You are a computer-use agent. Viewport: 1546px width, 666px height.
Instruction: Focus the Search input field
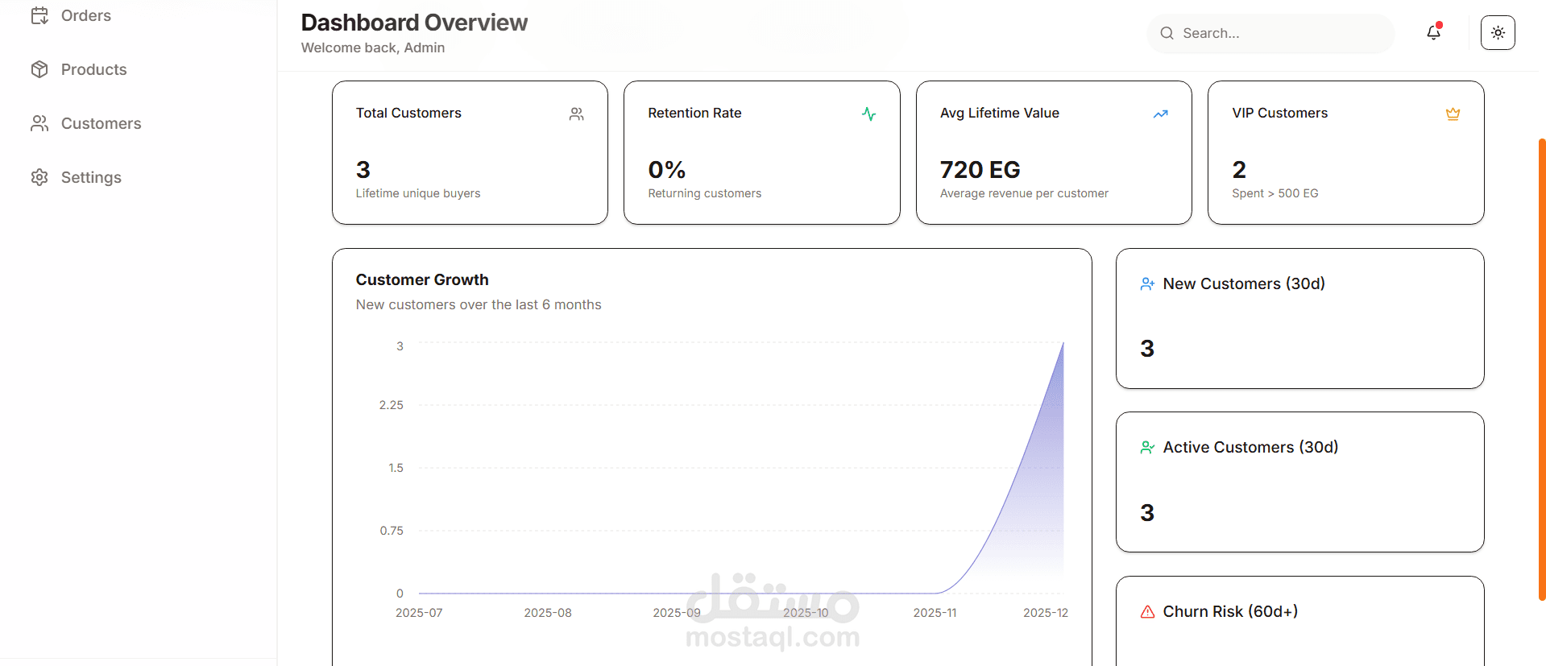click(x=1281, y=33)
